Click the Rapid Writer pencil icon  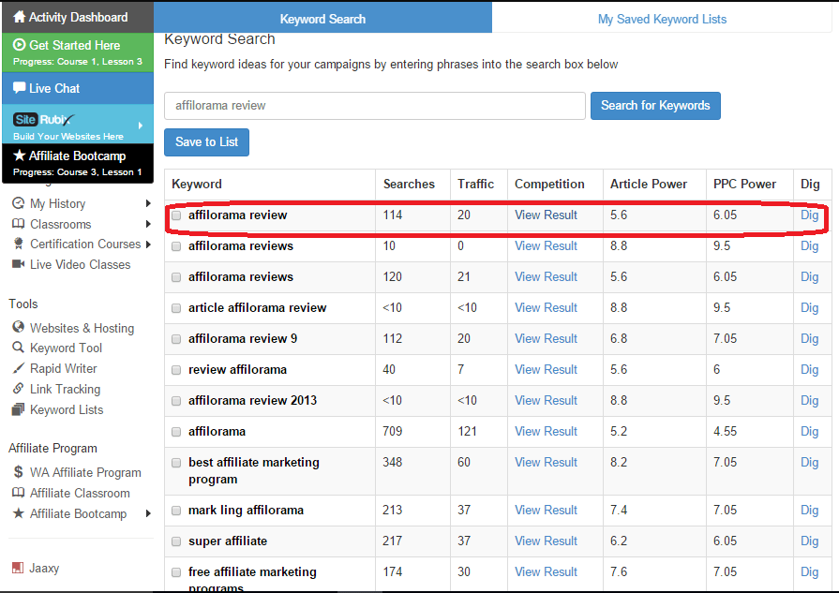point(18,368)
